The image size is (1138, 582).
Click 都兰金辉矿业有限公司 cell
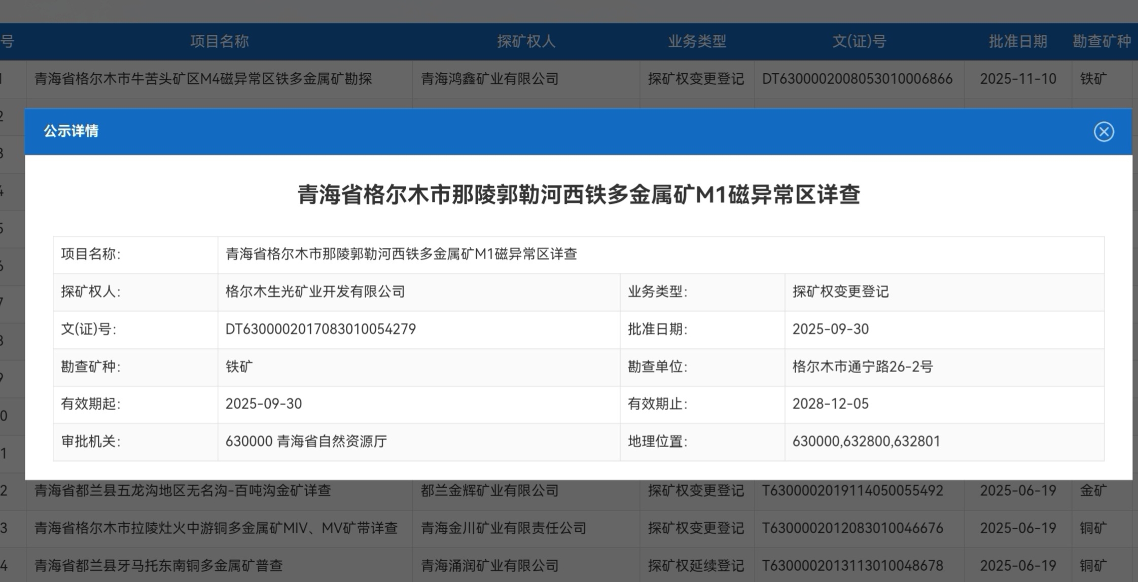coord(490,491)
